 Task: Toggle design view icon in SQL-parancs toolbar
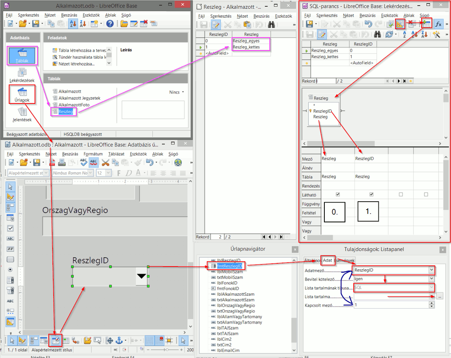point(400,24)
